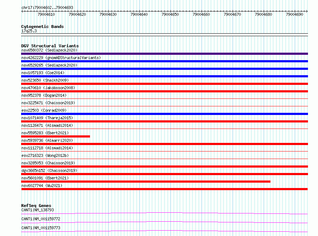Click ruler position 79004650
The image size is (318, 236).
click(x=170, y=14)
